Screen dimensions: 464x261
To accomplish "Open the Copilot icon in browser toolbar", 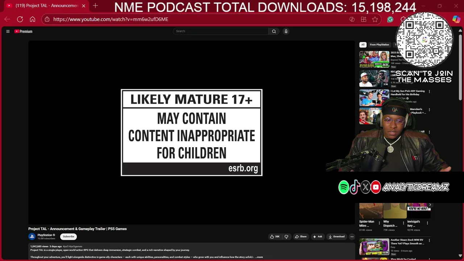I will click(x=456, y=19).
